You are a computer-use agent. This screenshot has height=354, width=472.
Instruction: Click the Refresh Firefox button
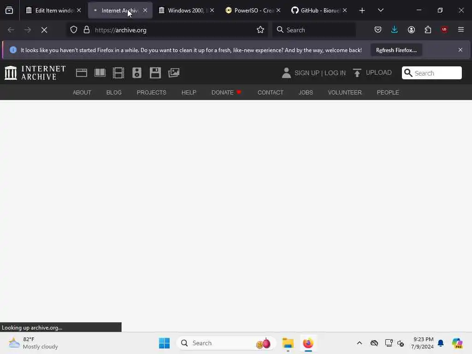click(x=396, y=50)
